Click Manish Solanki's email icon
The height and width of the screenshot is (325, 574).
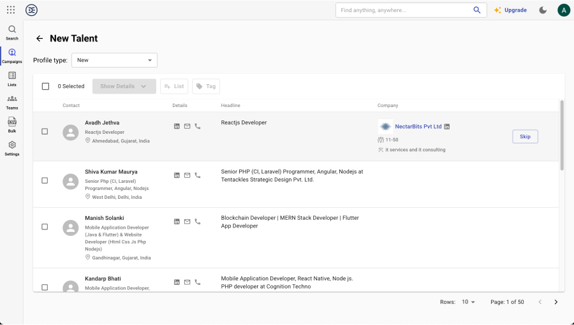[x=187, y=222]
